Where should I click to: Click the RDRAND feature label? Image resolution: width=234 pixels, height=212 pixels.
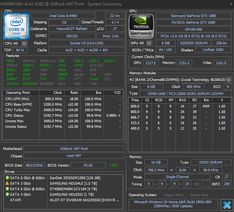pyautogui.click(x=30, y=83)
